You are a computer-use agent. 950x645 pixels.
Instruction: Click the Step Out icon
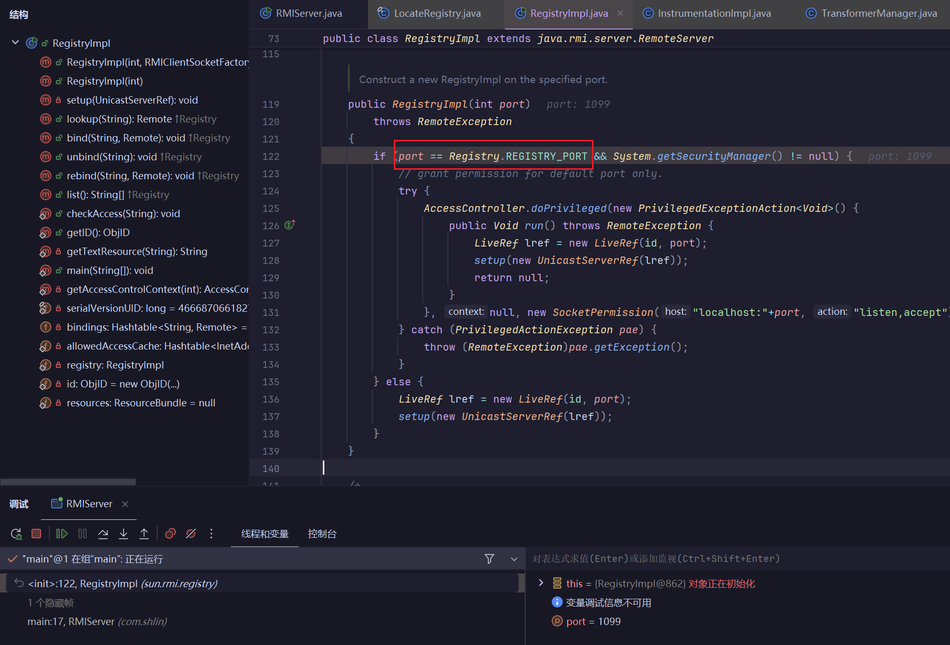(x=144, y=534)
